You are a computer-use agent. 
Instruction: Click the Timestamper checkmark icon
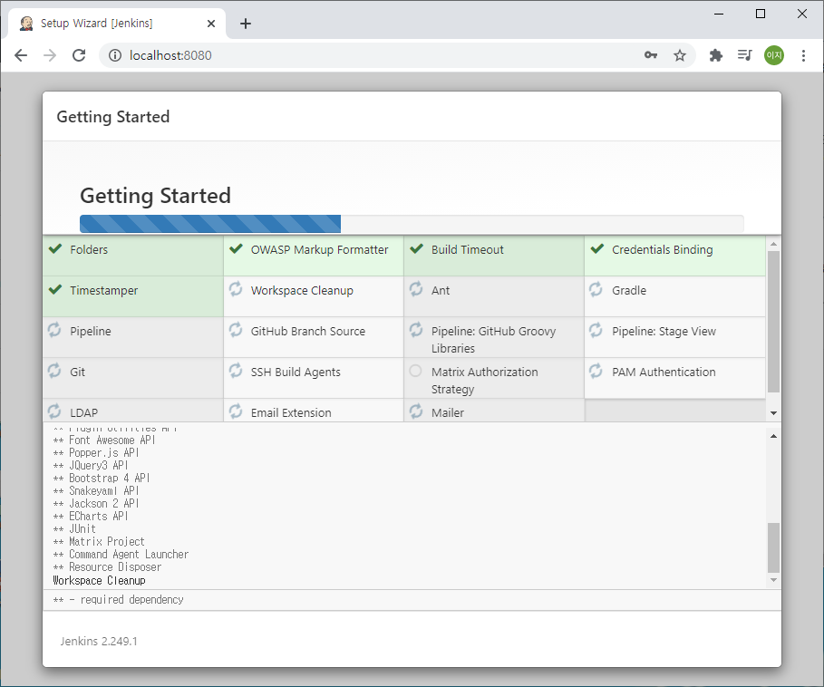55,289
